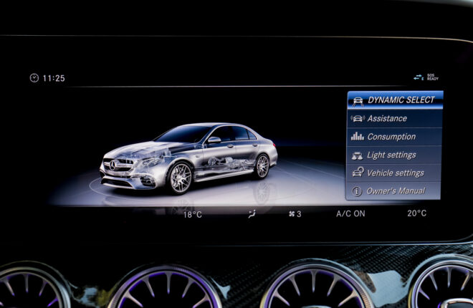
Task: Click the fan speed icon showing 3
Action: pyautogui.click(x=295, y=214)
